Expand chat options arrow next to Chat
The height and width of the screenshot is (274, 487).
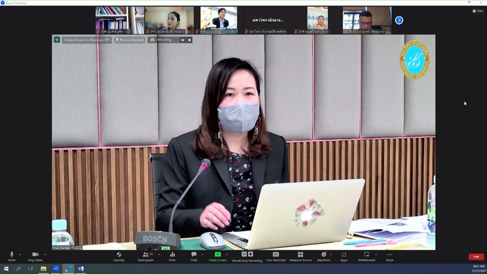[x=202, y=255]
